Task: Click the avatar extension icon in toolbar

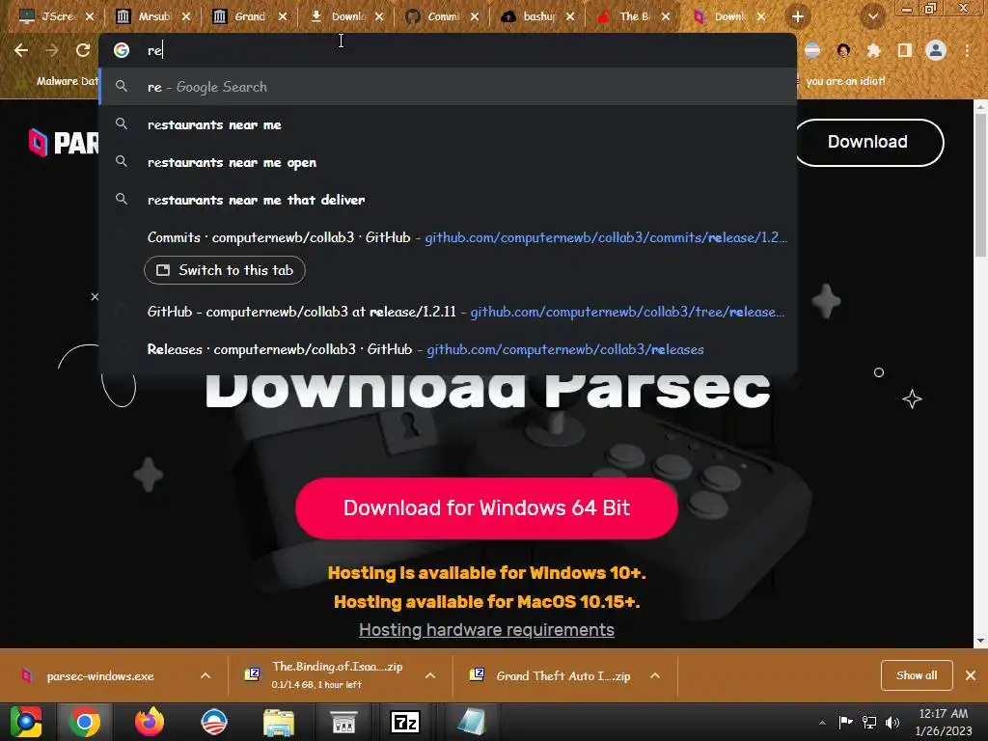Action: pos(843,50)
